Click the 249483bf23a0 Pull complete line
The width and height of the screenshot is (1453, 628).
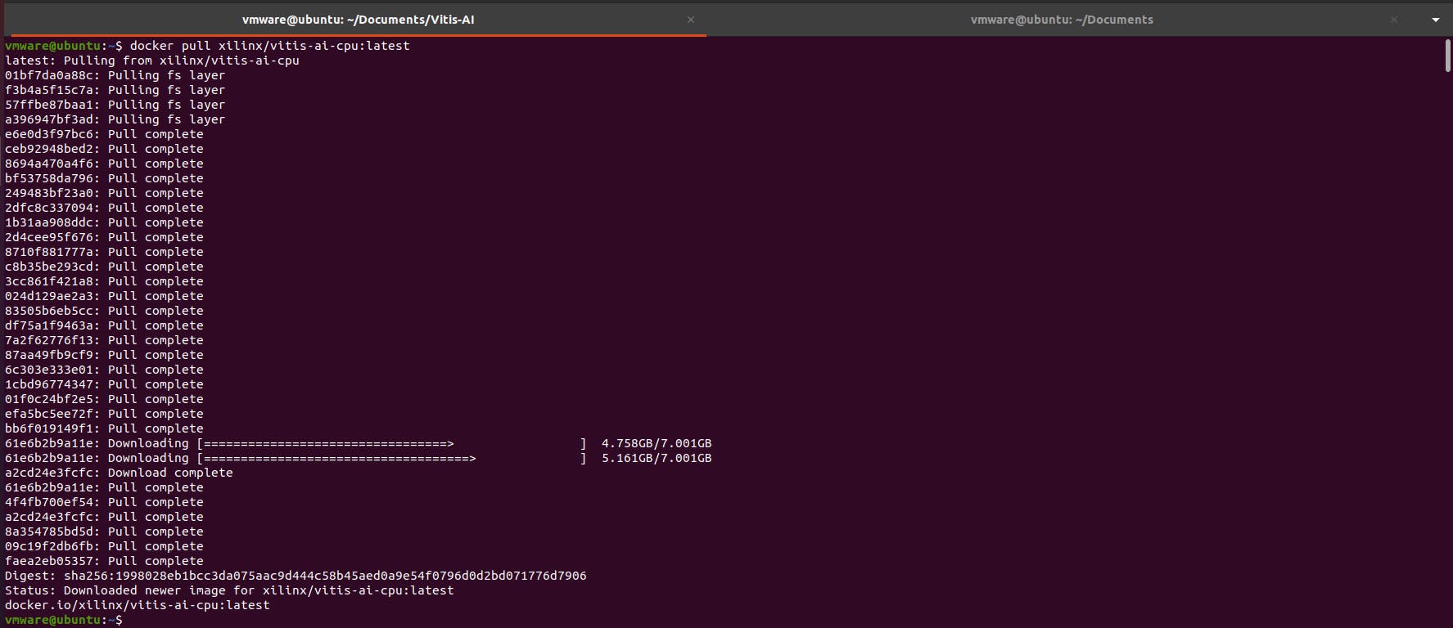[104, 193]
